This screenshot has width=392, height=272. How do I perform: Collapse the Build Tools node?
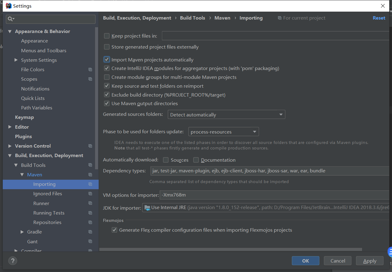16,165
